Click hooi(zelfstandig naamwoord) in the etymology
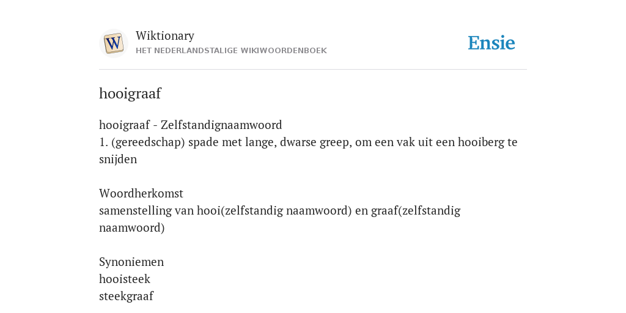Image resolution: width=626 pixels, height=313 pixels. click(x=274, y=211)
